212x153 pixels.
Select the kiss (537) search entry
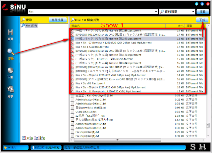(x=31, y=25)
